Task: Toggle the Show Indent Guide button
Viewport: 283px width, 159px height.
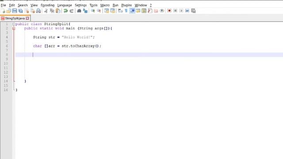Action: 132,11
